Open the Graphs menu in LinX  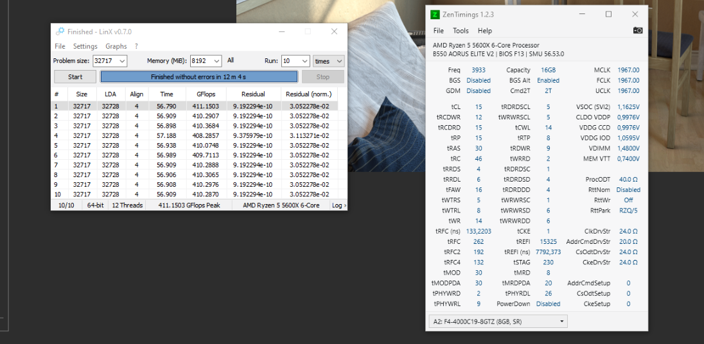pos(116,46)
